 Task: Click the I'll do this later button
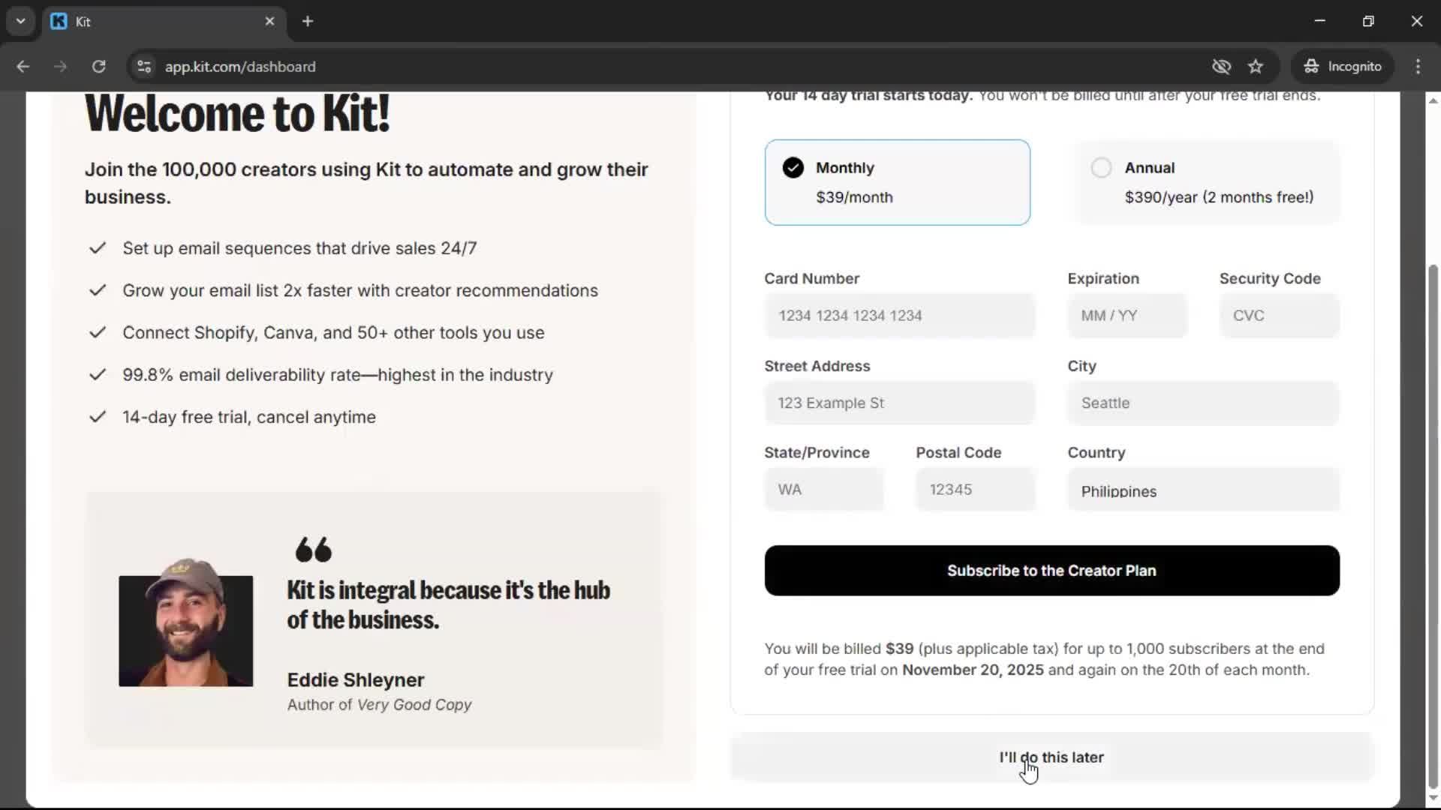click(1051, 757)
